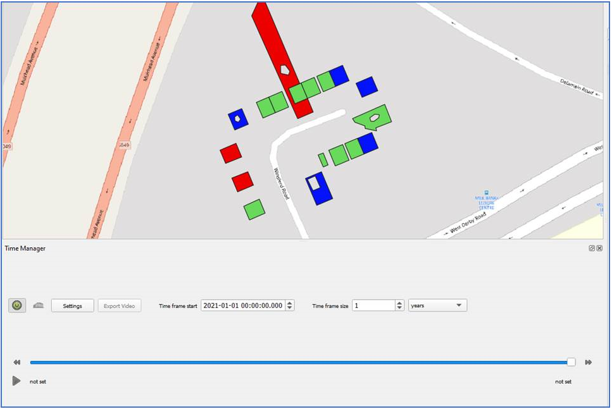Toggle Time Manager power button on/off
Viewport: 612px width, 409px height.
pyautogui.click(x=17, y=305)
